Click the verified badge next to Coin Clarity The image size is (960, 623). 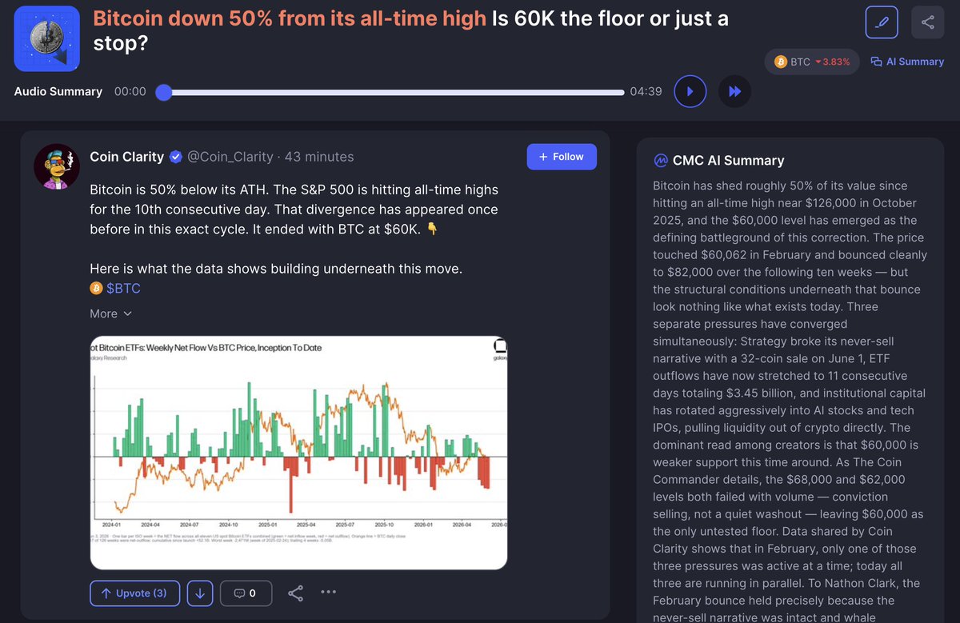coord(175,157)
